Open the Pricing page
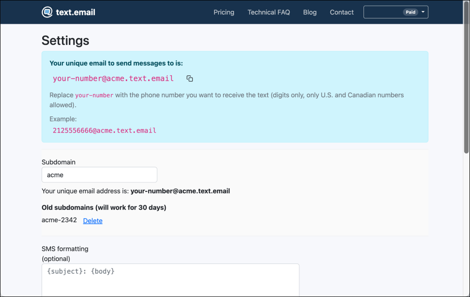The height and width of the screenshot is (297, 470). [224, 12]
